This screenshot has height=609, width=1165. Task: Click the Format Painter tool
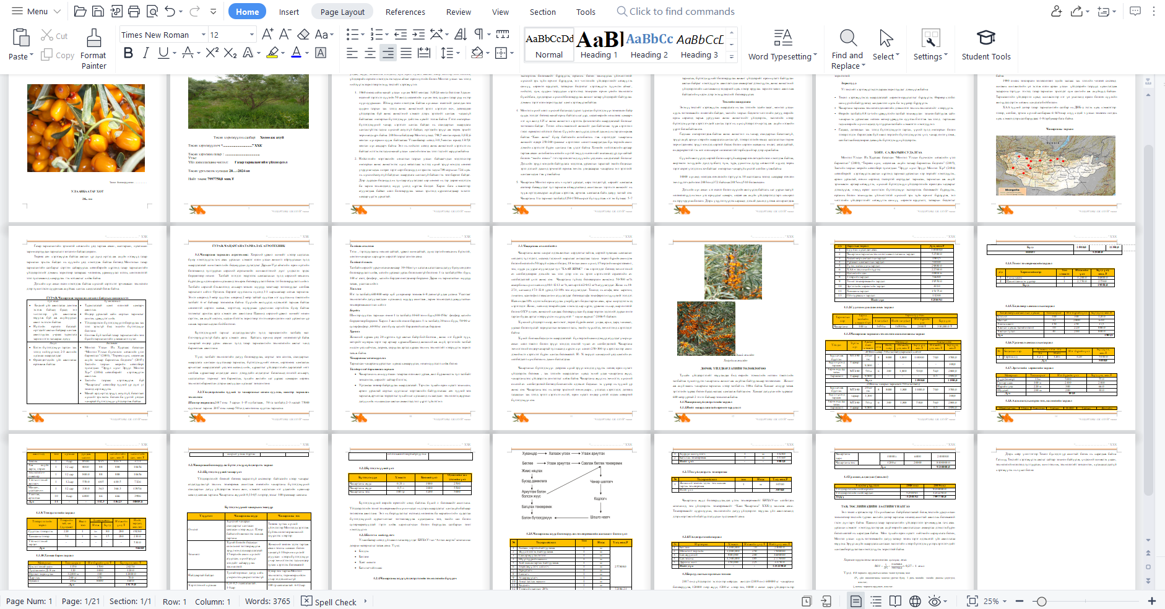coord(93,48)
